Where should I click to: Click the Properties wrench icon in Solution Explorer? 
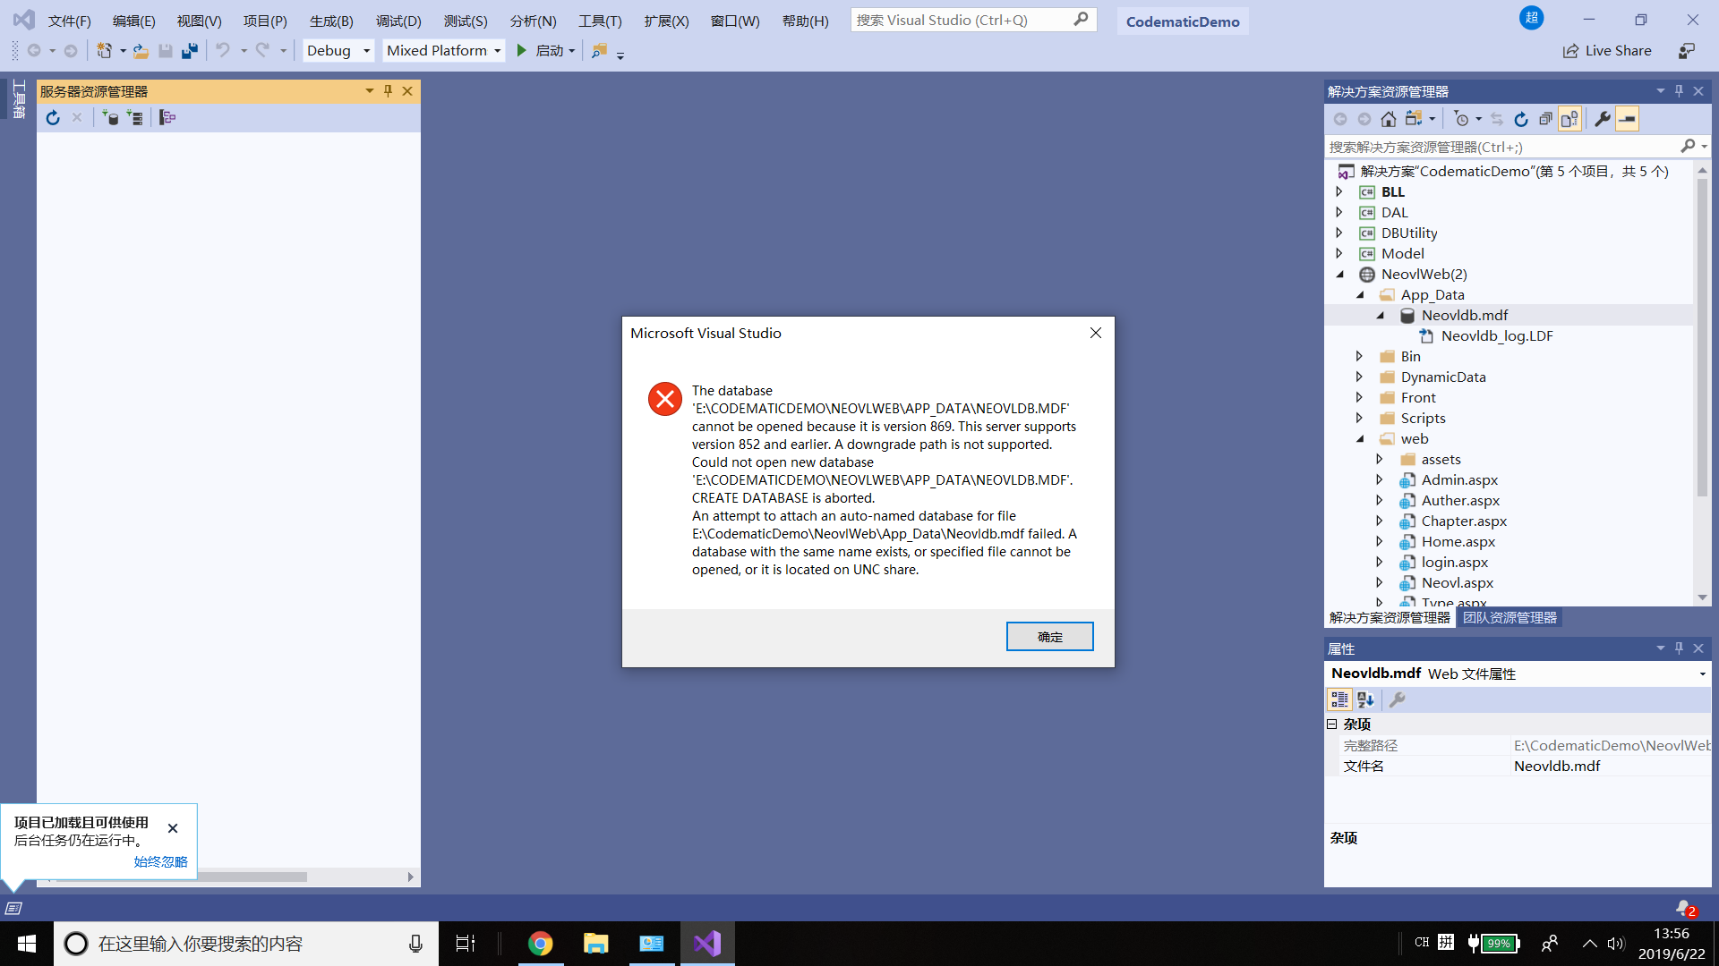pos(1603,118)
